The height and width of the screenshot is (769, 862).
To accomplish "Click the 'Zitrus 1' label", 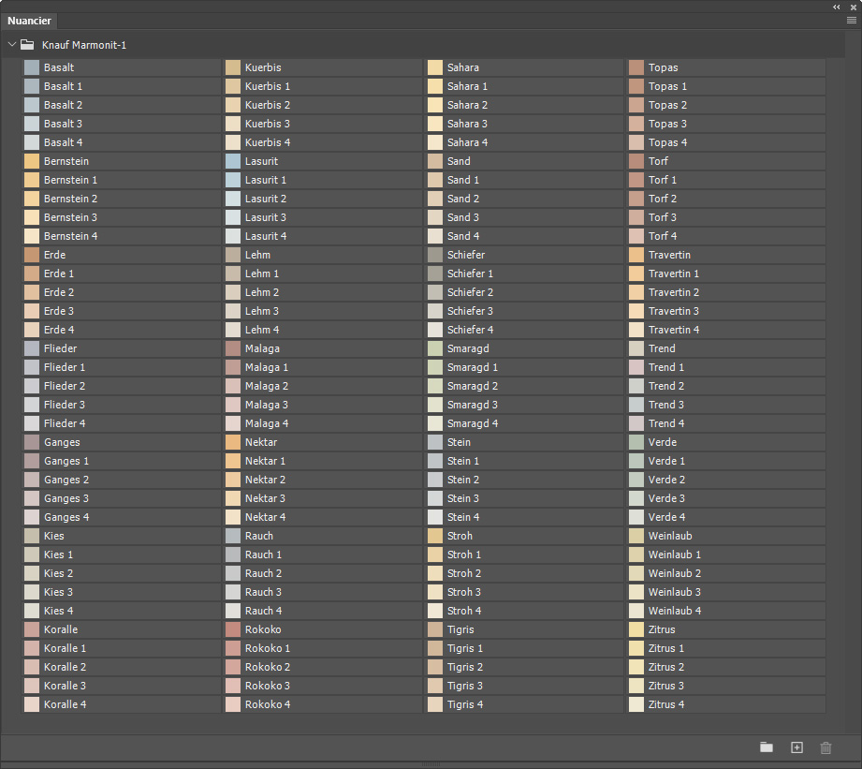I will (666, 648).
